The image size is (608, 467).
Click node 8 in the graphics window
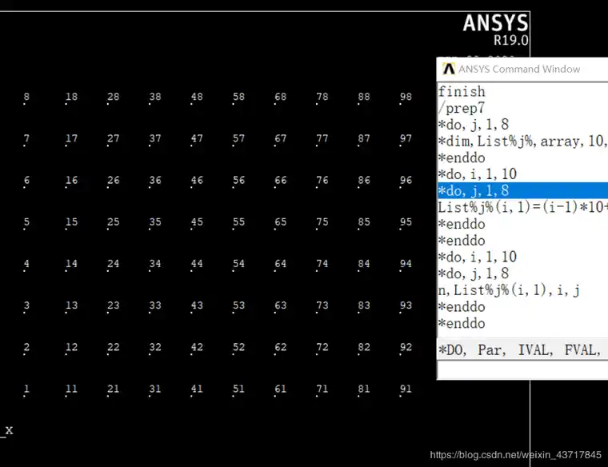[x=26, y=97]
